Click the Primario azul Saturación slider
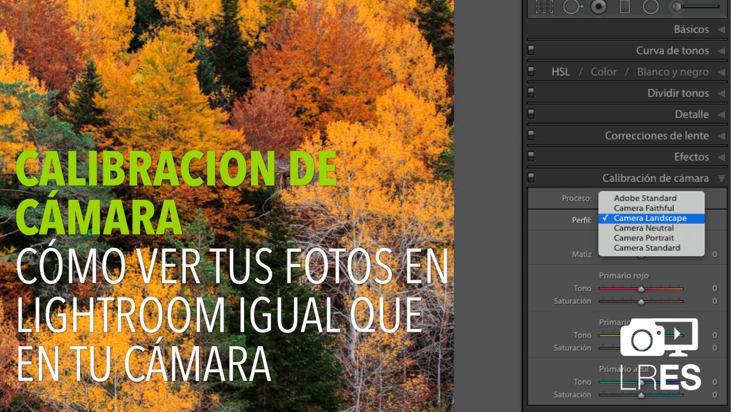This screenshot has width=732, height=412. [x=641, y=395]
